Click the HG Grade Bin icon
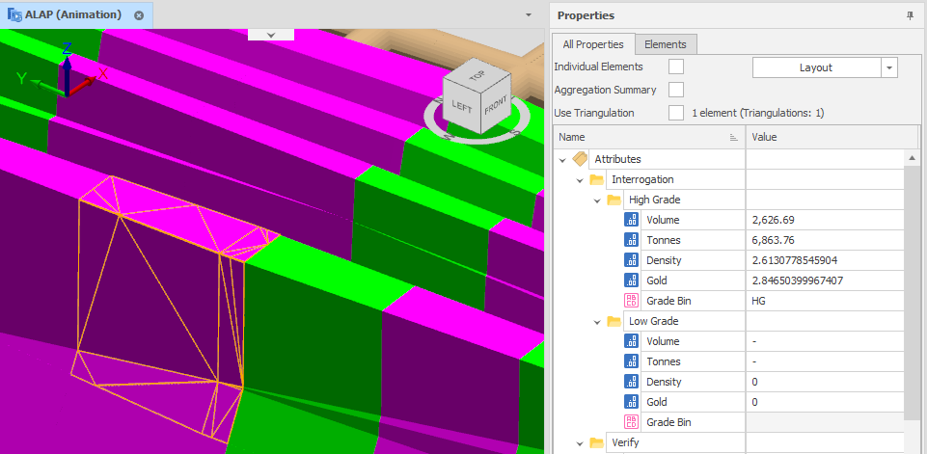 [x=632, y=301]
